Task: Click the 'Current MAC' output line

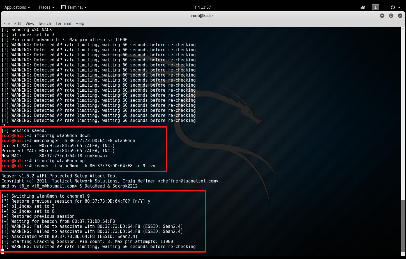Action: click(x=58, y=146)
